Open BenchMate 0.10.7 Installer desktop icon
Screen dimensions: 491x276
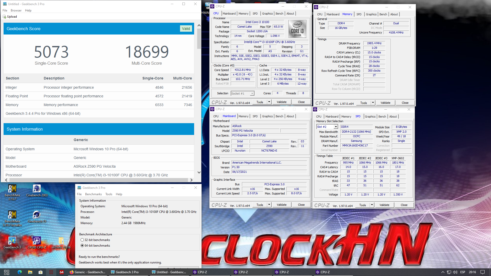click(x=12, y=218)
